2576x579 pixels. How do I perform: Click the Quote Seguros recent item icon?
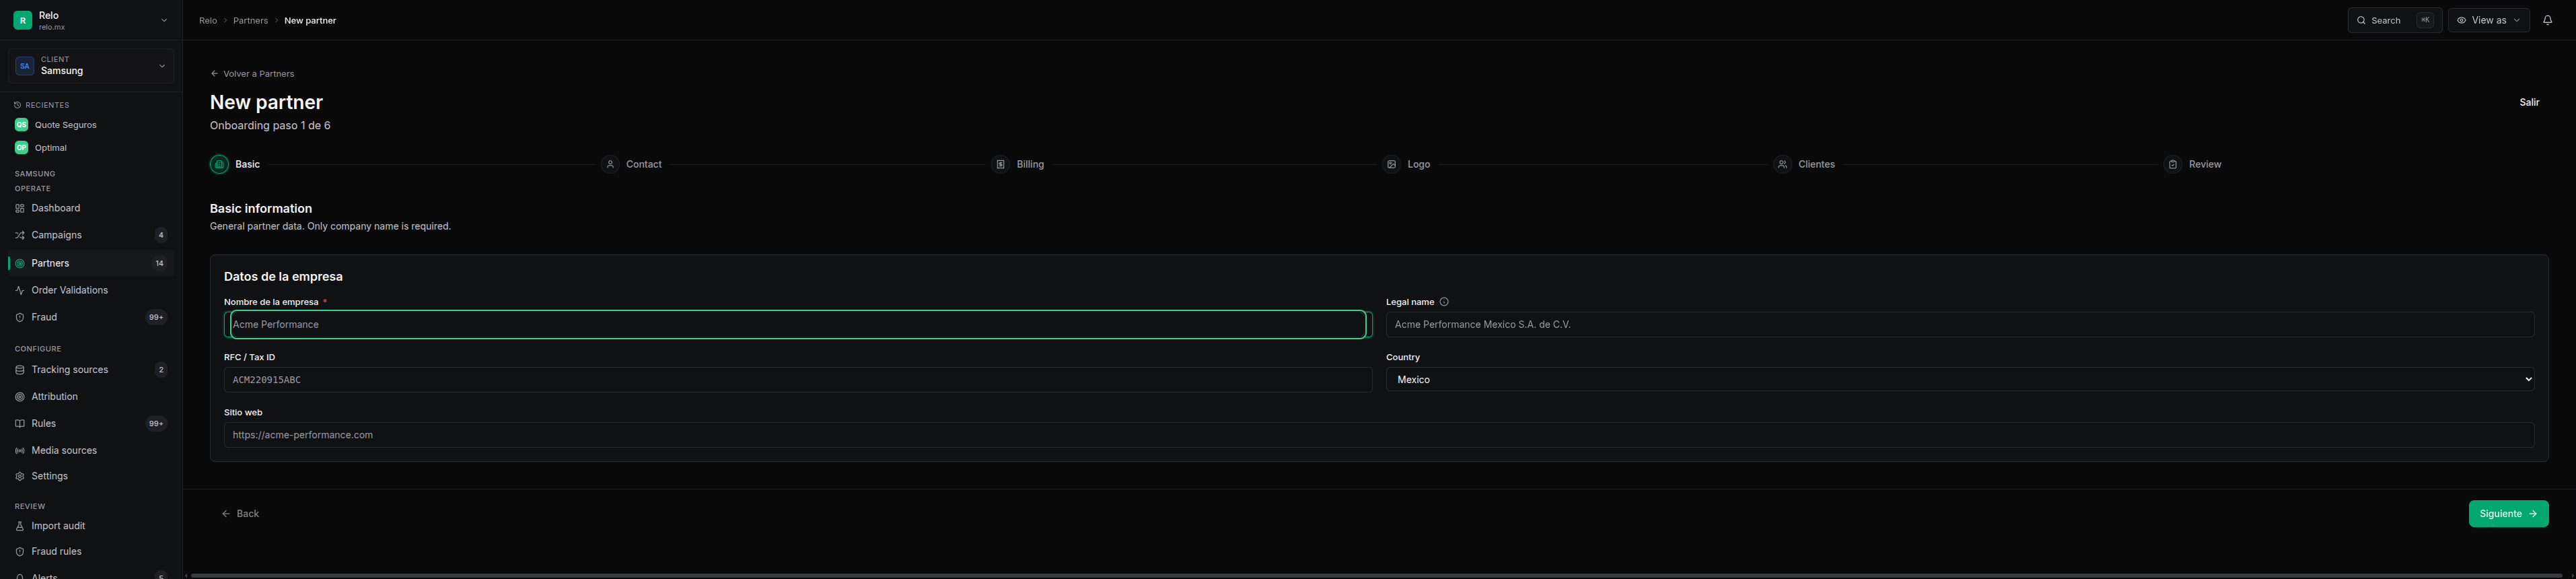(21, 125)
